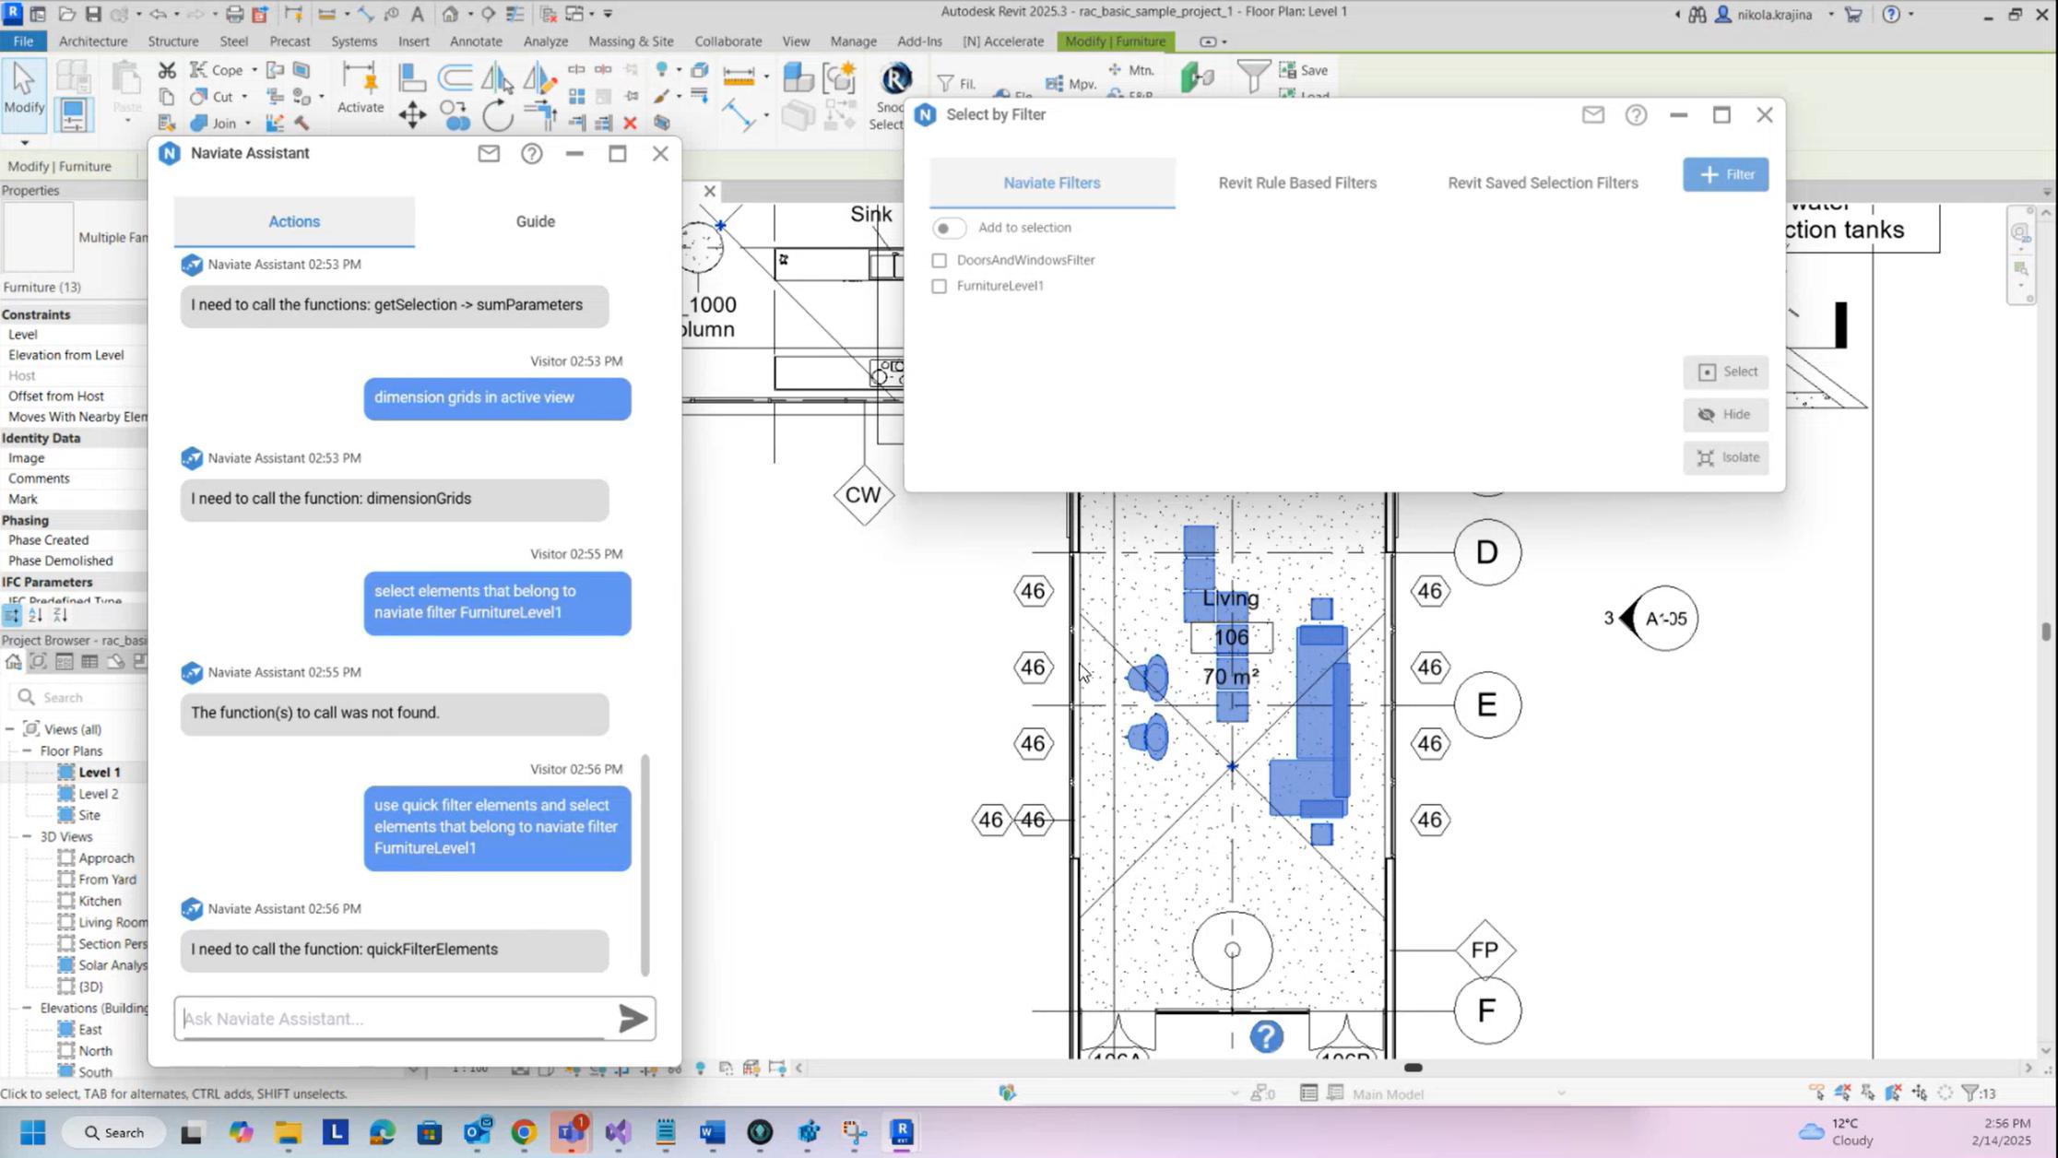Viewport: 2058px width, 1158px height.
Task: Collapse the 3D Views tree node
Action: (x=27, y=836)
